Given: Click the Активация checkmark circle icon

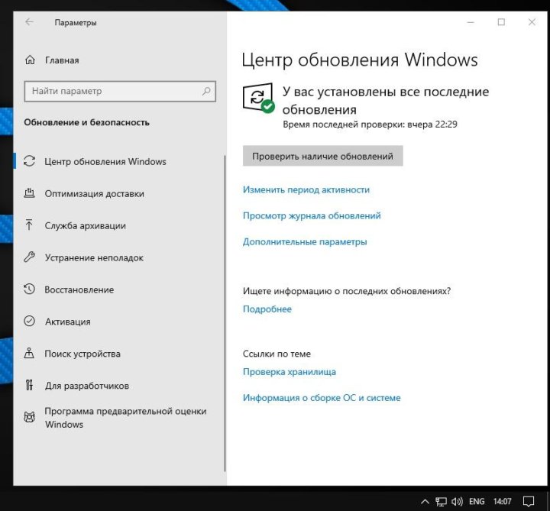Looking at the screenshot, I should click(x=30, y=322).
